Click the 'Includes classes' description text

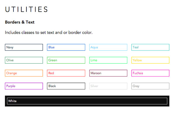click(49, 32)
